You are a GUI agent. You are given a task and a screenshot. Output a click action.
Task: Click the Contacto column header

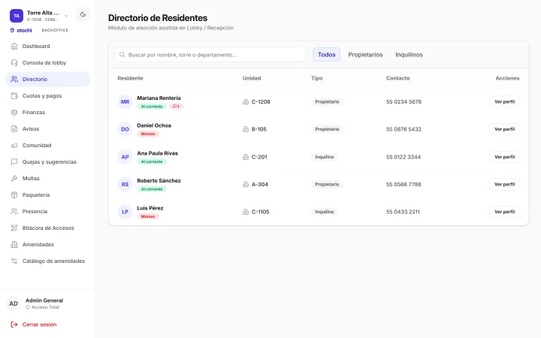coord(397,78)
